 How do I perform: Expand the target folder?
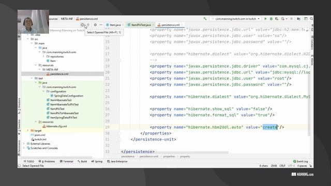tap(27, 131)
